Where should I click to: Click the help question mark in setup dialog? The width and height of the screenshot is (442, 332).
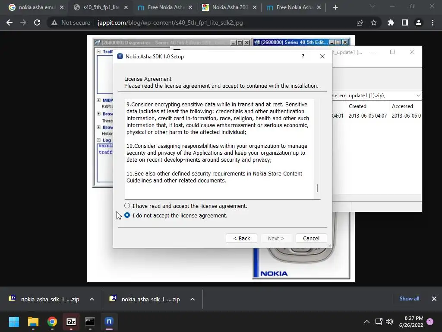(303, 56)
